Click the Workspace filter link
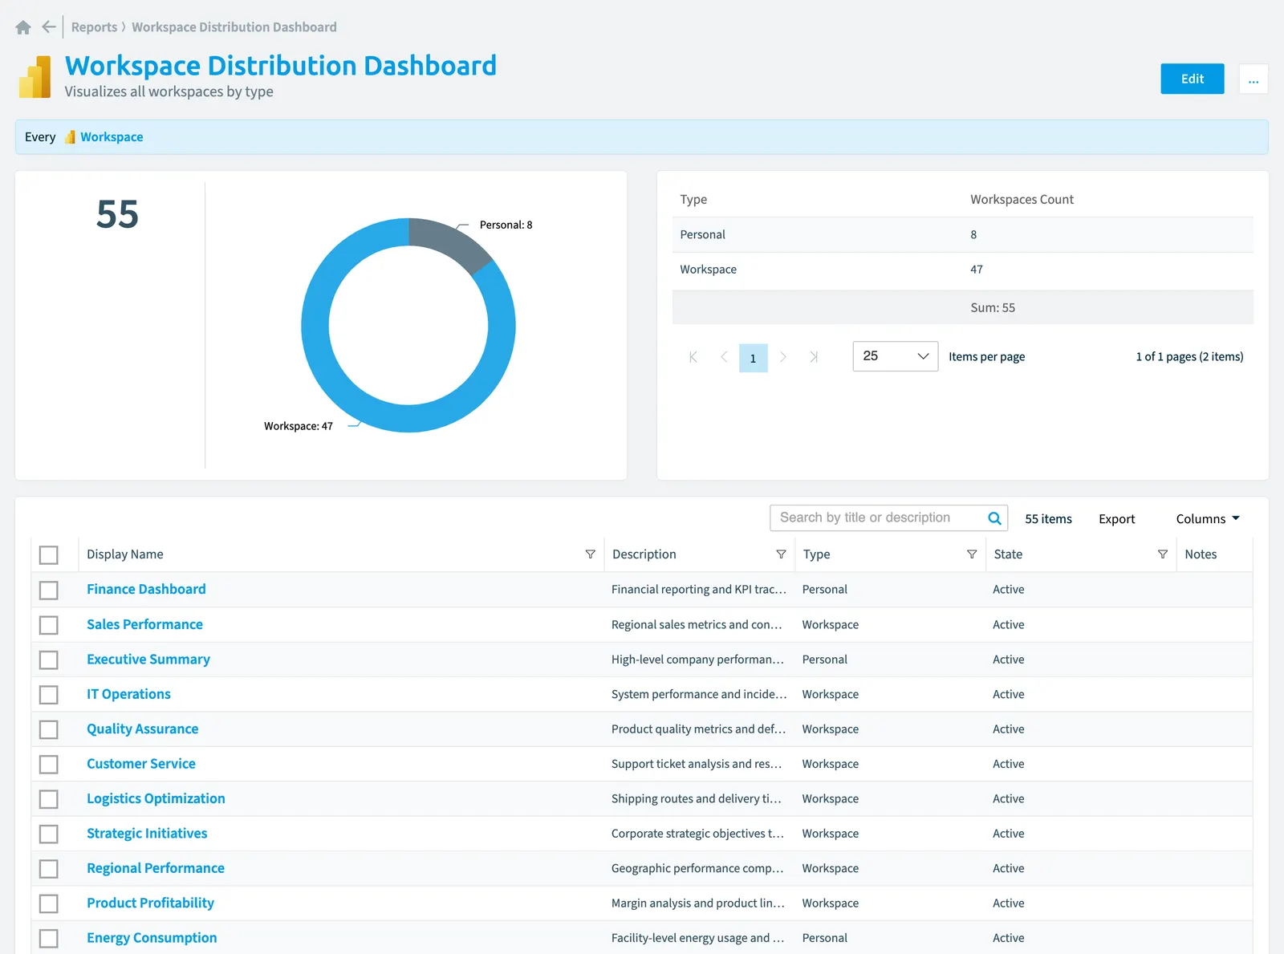Viewport: 1284px width, 954px height. point(112,137)
